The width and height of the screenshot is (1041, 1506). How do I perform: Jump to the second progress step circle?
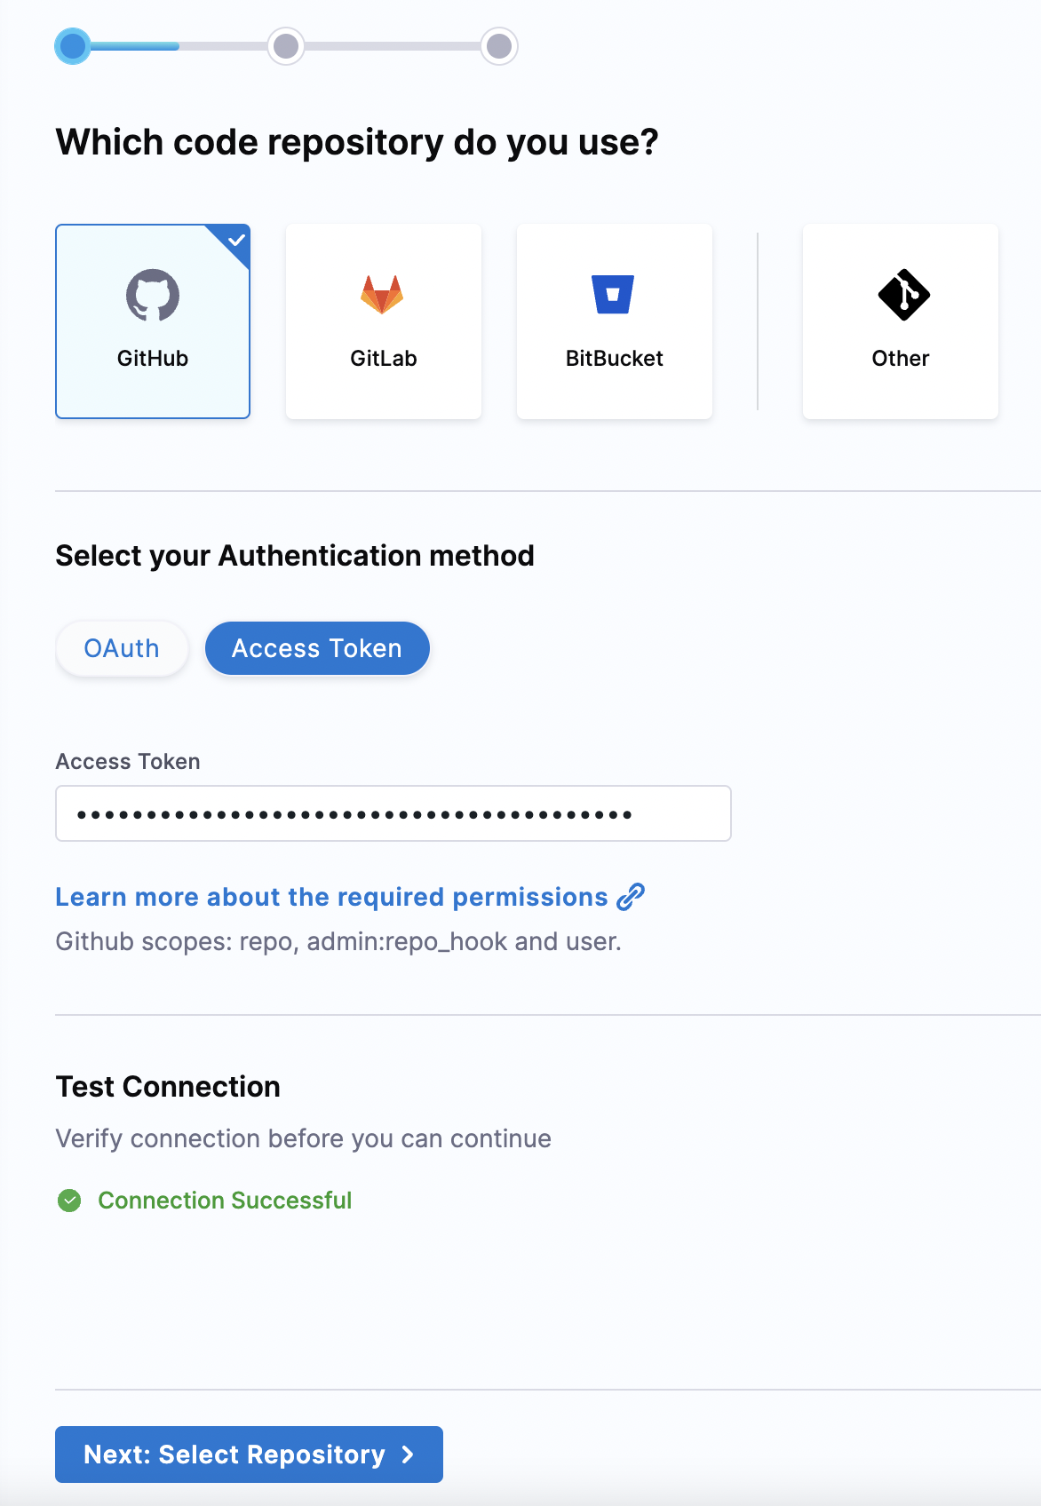point(286,46)
